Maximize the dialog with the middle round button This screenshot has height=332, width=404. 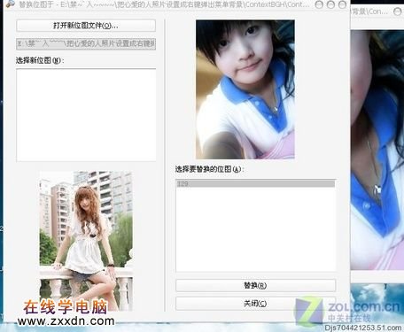[330, 4]
